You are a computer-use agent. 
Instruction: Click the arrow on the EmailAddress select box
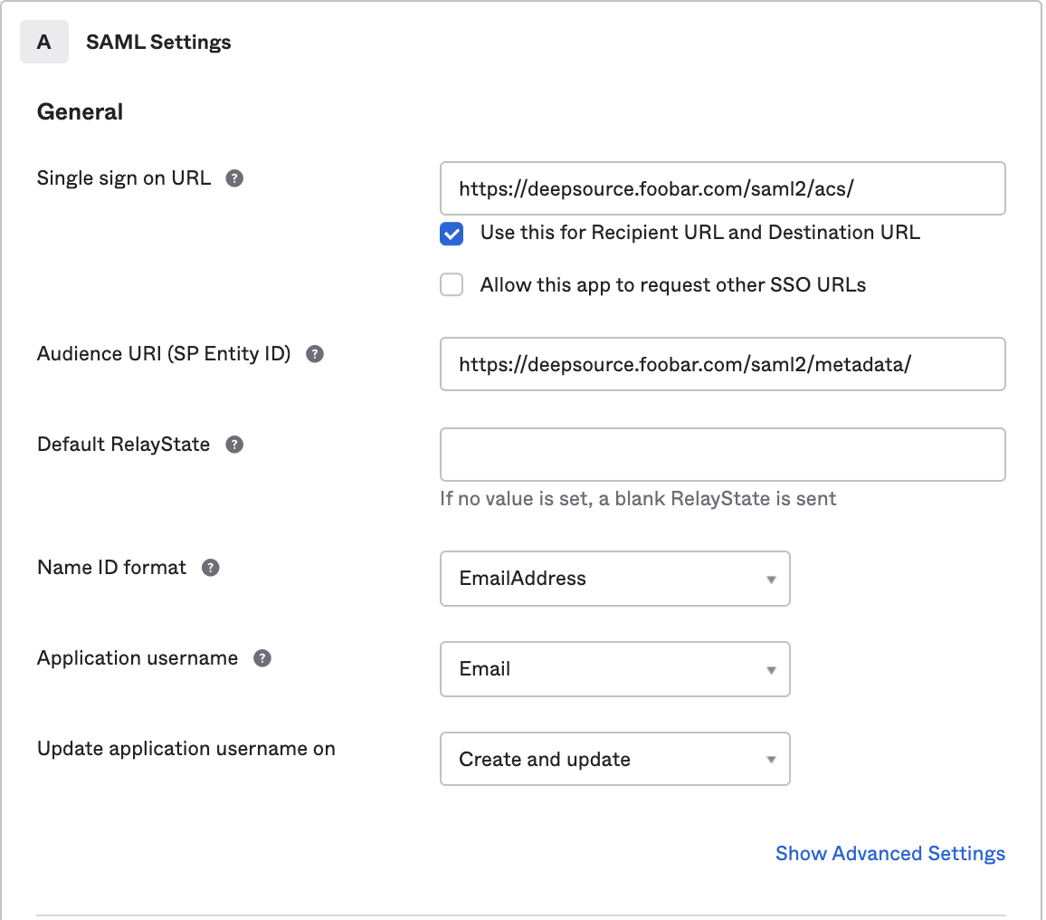tap(771, 580)
